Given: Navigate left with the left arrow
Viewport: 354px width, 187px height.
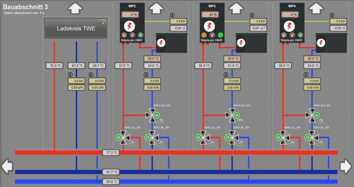Looking at the screenshot, I should click(x=7, y=166).
